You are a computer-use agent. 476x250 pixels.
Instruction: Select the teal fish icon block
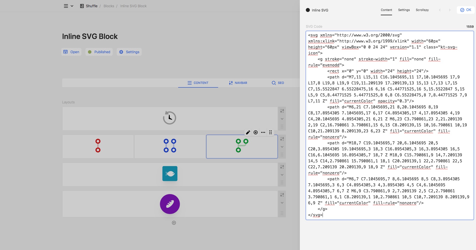coord(170,174)
